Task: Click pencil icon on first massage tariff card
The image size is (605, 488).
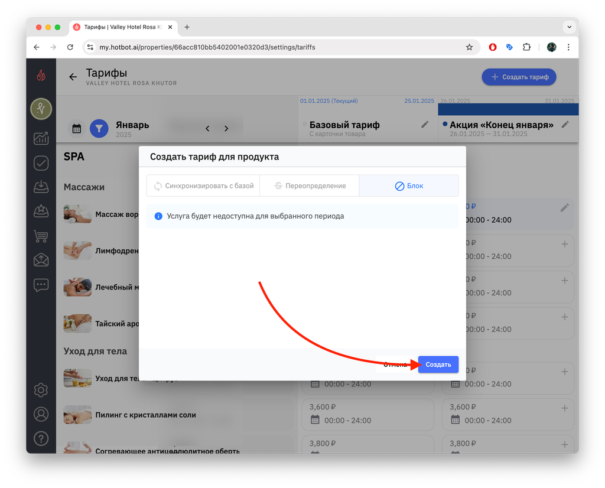Action: pos(564,207)
